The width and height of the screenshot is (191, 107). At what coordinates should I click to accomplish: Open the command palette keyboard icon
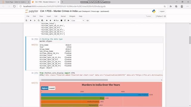(x=87, y=21)
